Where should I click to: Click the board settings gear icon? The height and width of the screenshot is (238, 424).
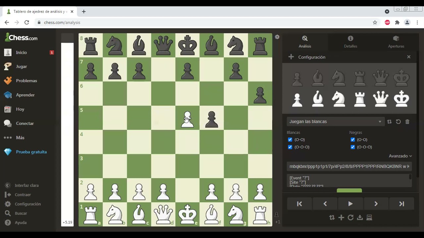point(277,37)
